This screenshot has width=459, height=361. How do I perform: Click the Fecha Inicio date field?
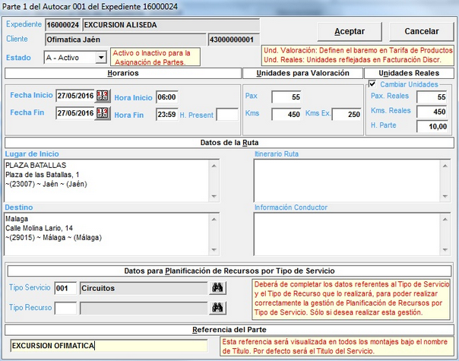pos(75,96)
